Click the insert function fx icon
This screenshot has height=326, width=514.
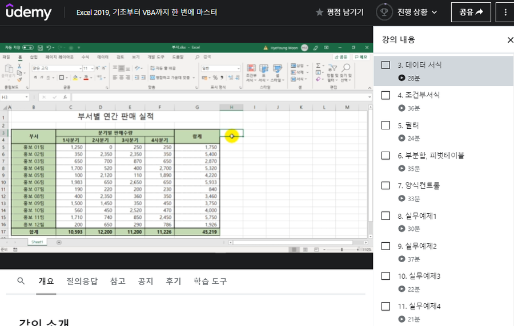[x=65, y=97]
